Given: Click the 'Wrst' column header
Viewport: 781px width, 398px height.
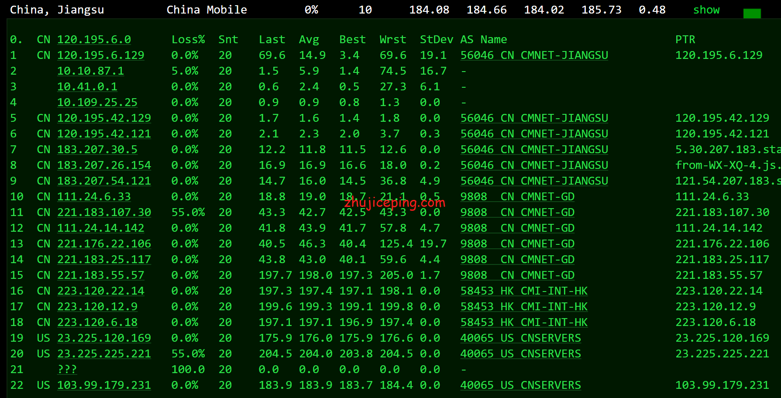Looking at the screenshot, I should coord(393,39).
